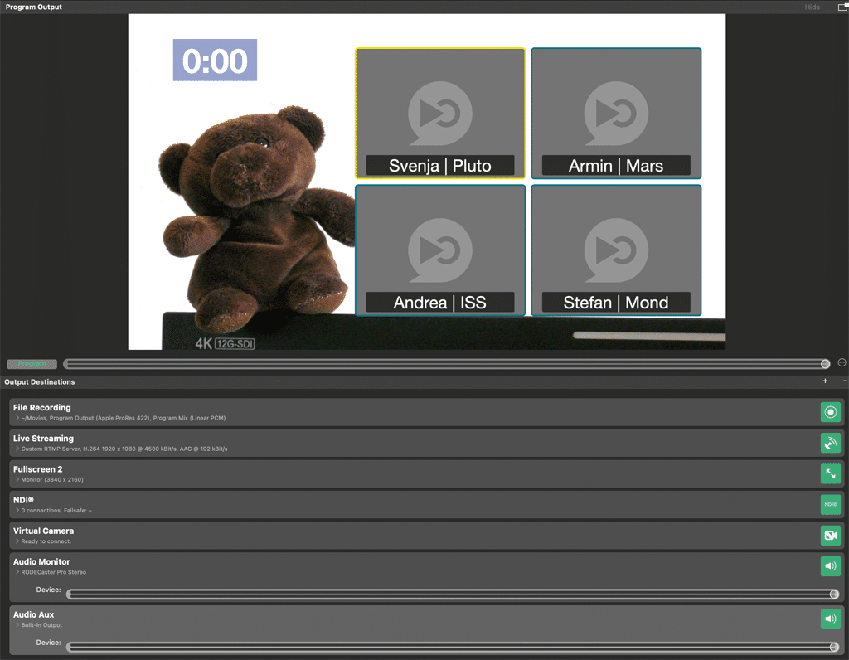Turn on Virtual Camera with green camera button

click(x=830, y=535)
